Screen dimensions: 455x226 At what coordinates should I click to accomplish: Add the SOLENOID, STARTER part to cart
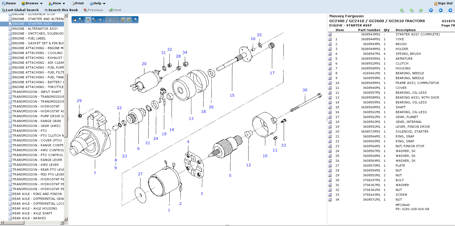[x=330, y=132]
